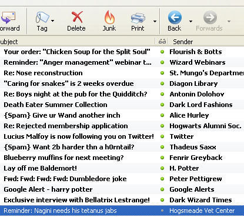244x217 pixels.
Task: Click sender name Flourish & Botts
Action: [196, 52]
